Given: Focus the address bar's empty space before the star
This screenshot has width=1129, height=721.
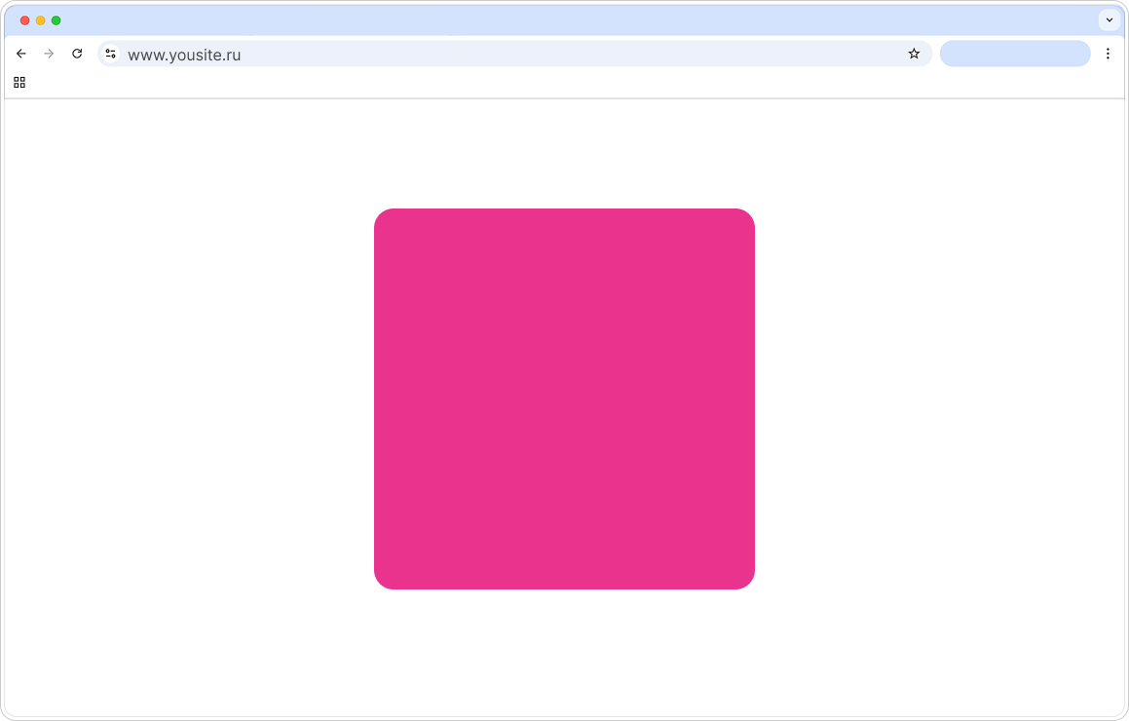Looking at the screenshot, I should [569, 54].
